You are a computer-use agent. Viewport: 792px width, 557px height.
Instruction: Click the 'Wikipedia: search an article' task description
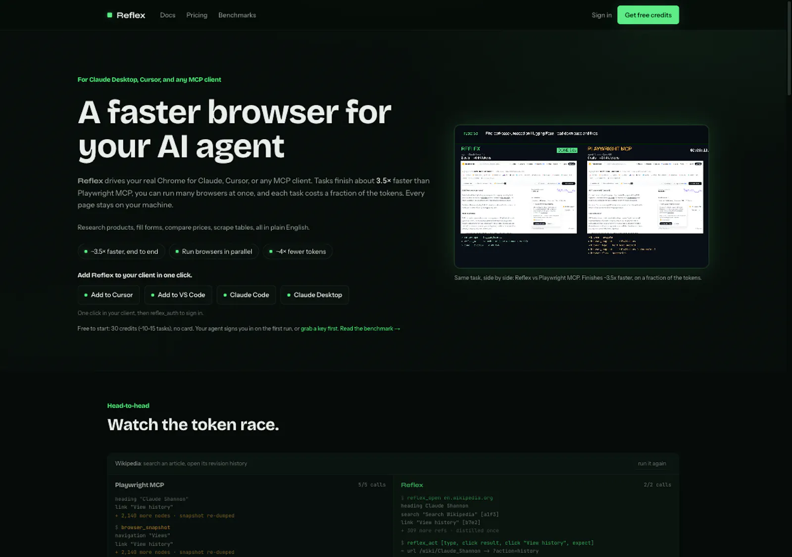coord(181,464)
